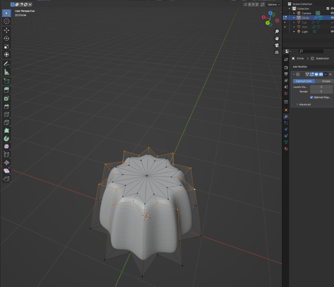Viewport: 334px width, 287px height.
Task: Toggle modifier display in render
Action: (x=321, y=74)
